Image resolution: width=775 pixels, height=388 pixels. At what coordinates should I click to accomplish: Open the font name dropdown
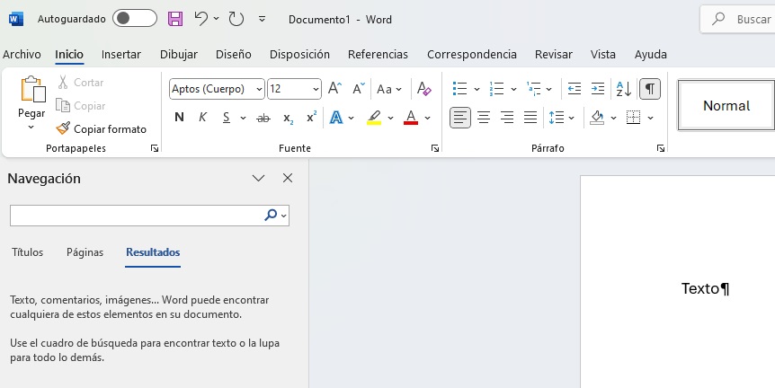tap(259, 89)
